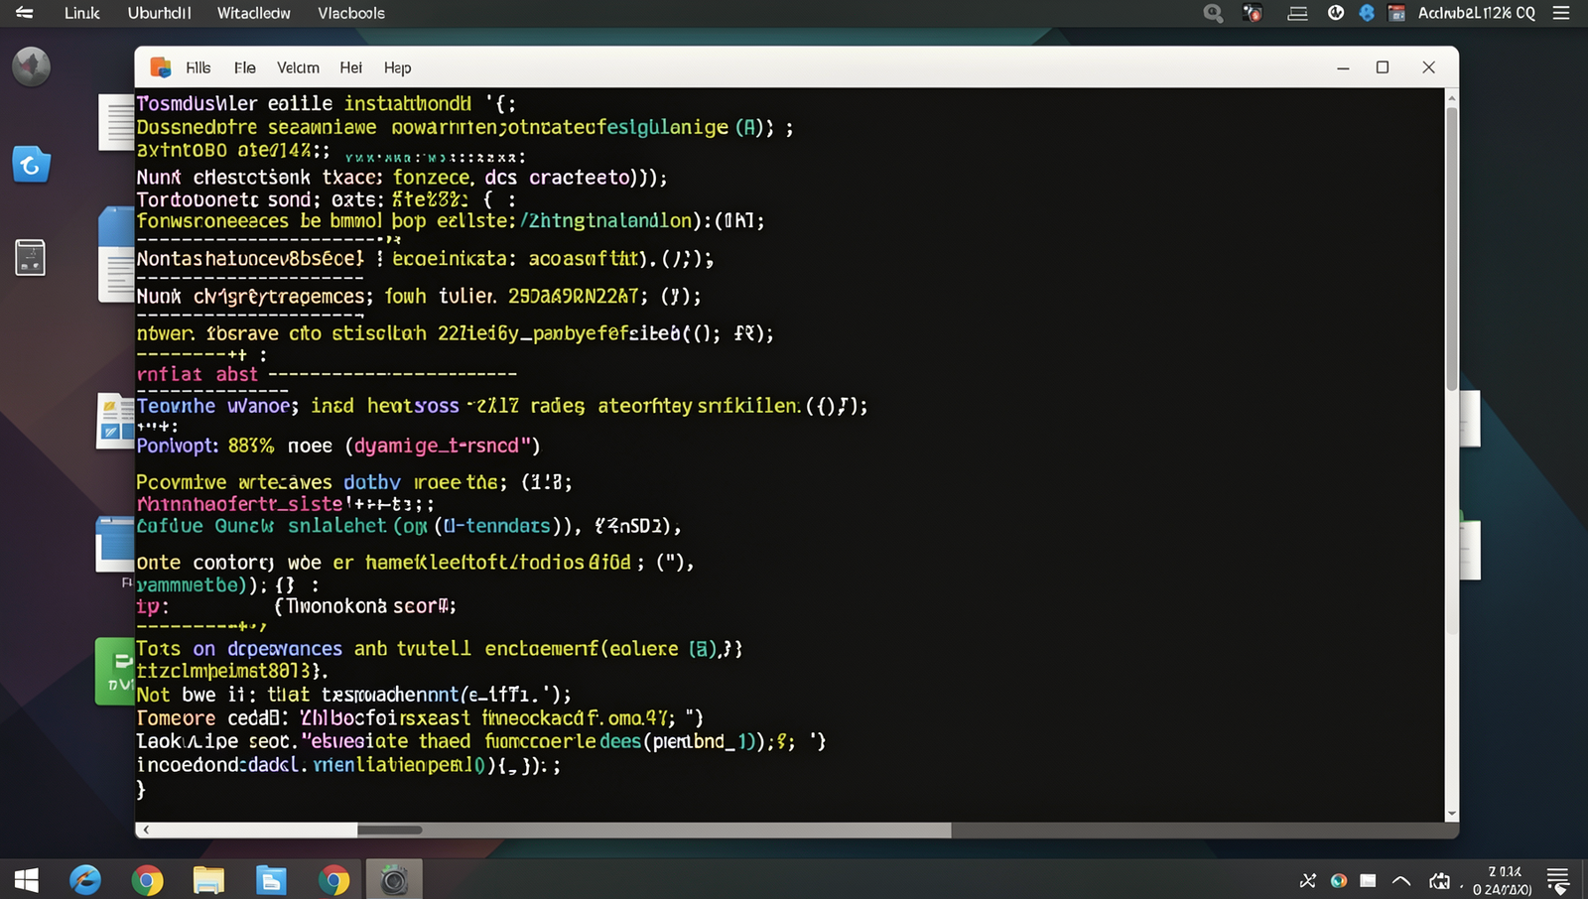The height and width of the screenshot is (899, 1588).
Task: Open the "Hlls" menu
Action: tap(198, 67)
